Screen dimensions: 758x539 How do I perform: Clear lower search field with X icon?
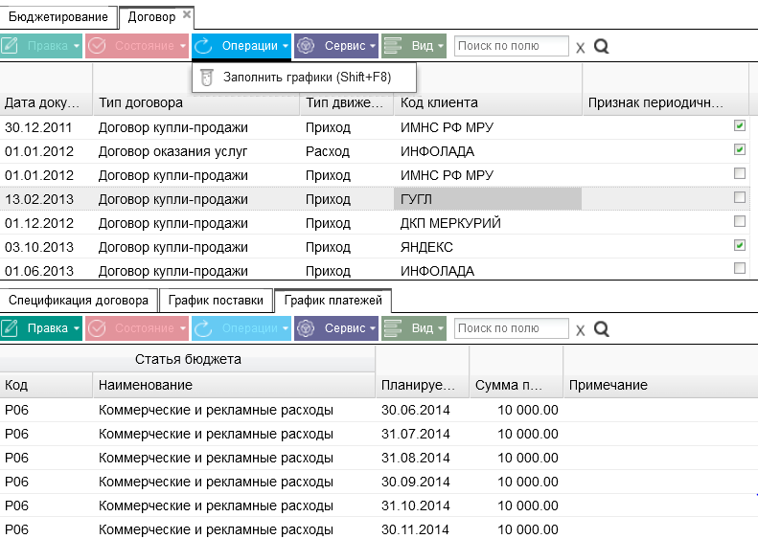coord(581,330)
